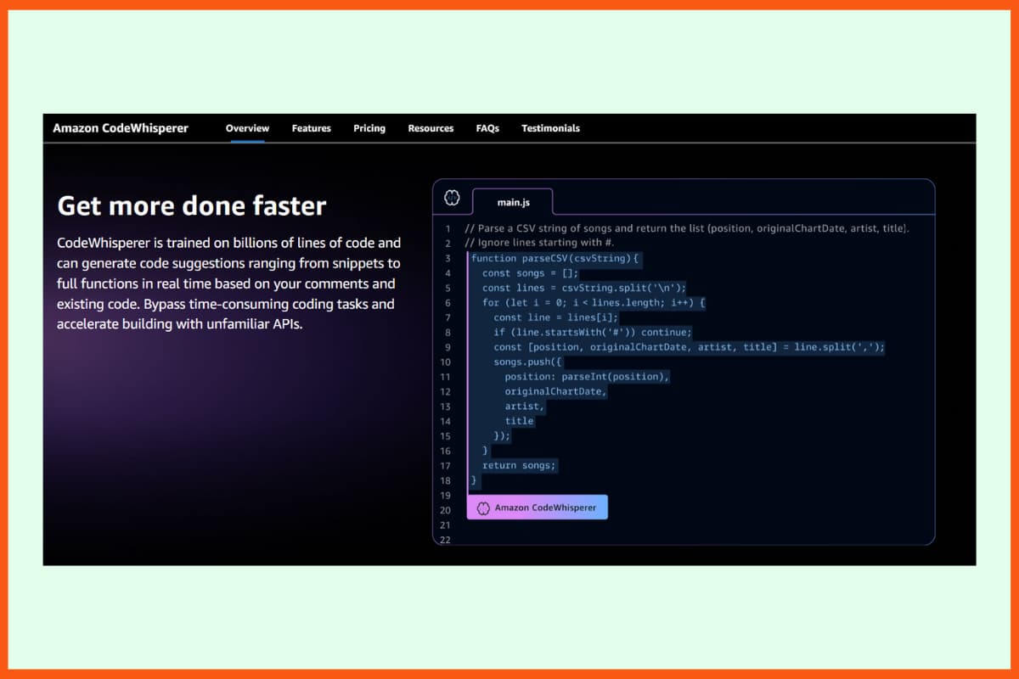Select the Overview navigation item
1019x679 pixels.
(246, 128)
